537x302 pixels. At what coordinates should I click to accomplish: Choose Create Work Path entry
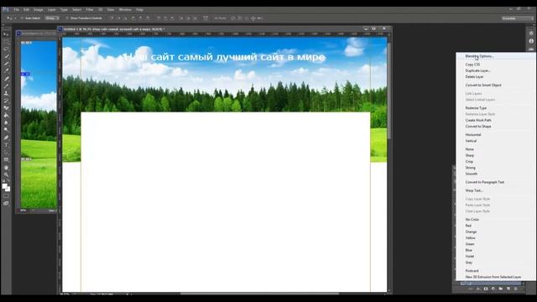pyautogui.click(x=478, y=120)
